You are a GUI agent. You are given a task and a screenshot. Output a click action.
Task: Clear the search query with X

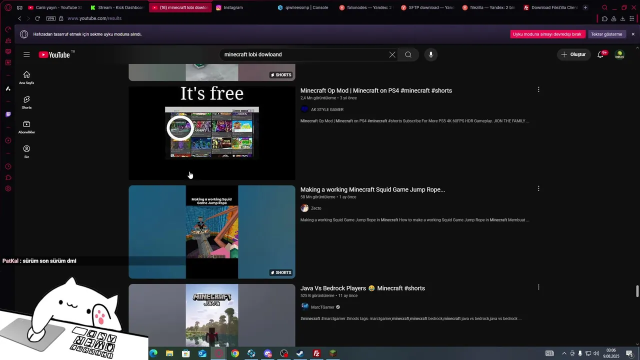click(x=392, y=54)
